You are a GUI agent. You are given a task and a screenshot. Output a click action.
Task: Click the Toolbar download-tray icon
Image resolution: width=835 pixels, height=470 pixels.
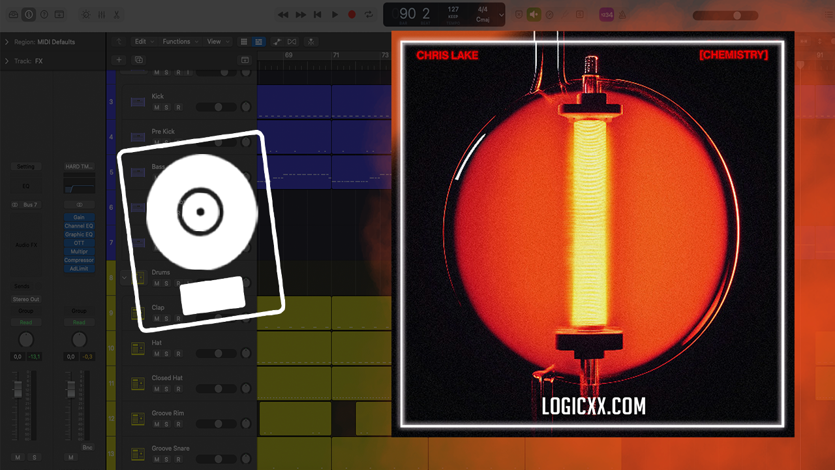coord(59,14)
